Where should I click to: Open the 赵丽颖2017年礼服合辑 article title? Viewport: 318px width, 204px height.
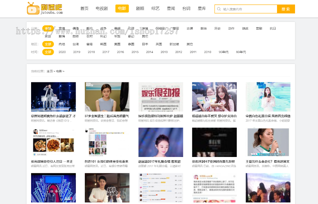pyautogui.click(x=160, y=162)
